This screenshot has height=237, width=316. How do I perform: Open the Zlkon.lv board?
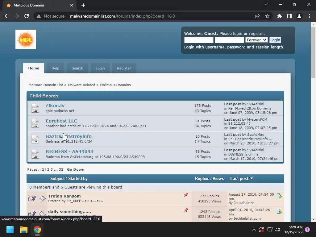[55, 106]
